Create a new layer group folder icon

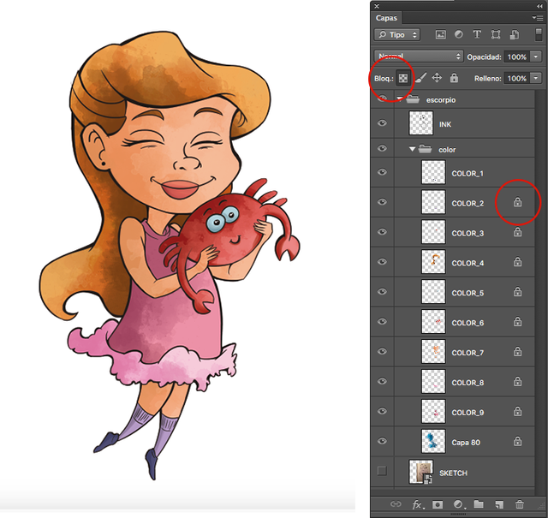click(x=479, y=505)
